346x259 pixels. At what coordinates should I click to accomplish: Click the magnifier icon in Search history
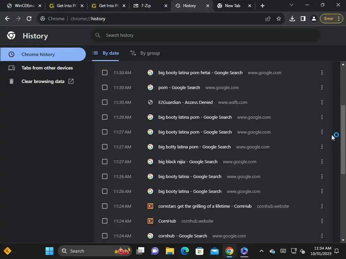(98, 35)
